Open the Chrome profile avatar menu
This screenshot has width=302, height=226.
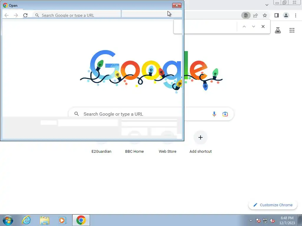tap(286, 15)
